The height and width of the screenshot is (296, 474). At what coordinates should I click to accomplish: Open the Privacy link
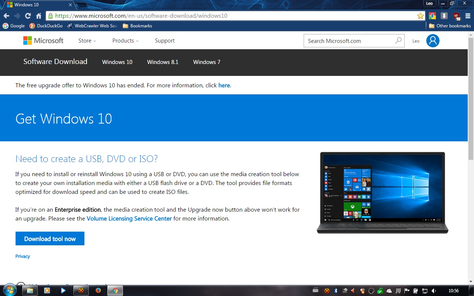(23, 256)
